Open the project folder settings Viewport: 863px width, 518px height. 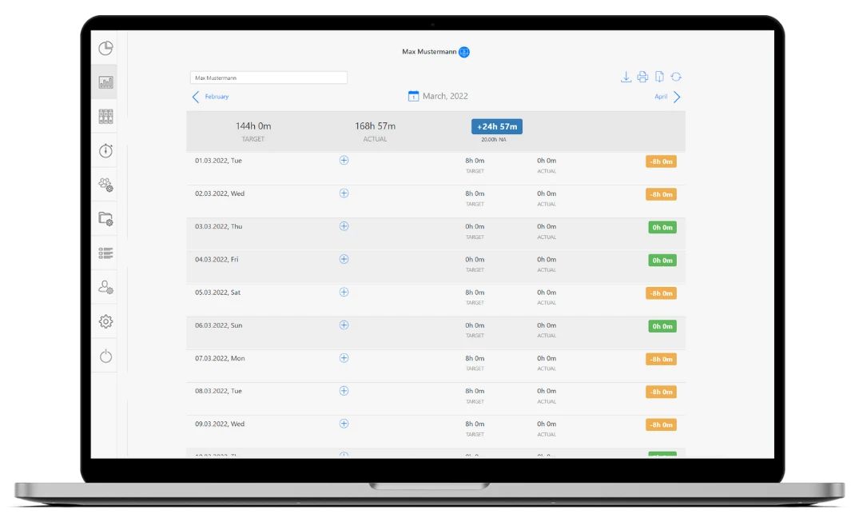(105, 218)
